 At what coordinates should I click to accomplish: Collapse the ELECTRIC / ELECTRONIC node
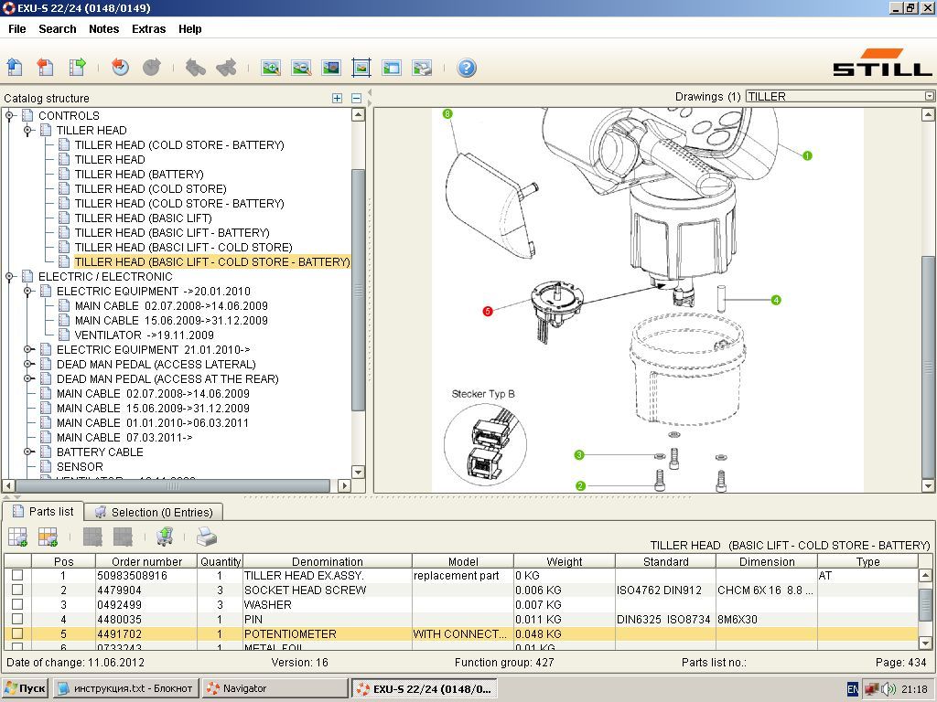(x=9, y=276)
